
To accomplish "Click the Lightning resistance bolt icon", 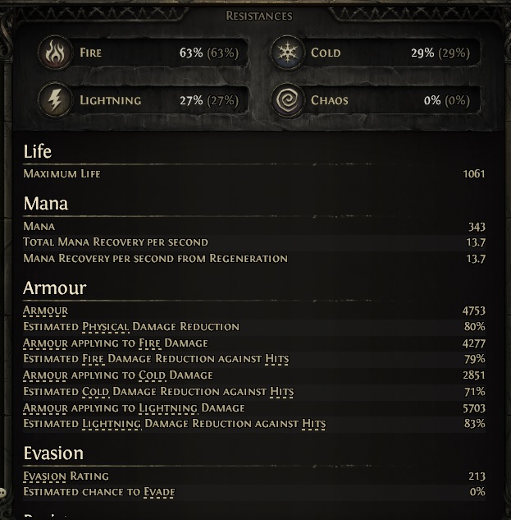I will point(55,100).
